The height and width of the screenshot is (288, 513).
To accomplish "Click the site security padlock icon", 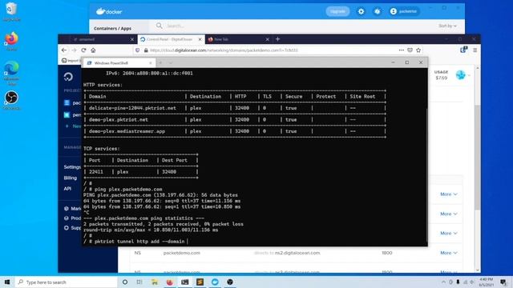I will pyautogui.click(x=146, y=50).
